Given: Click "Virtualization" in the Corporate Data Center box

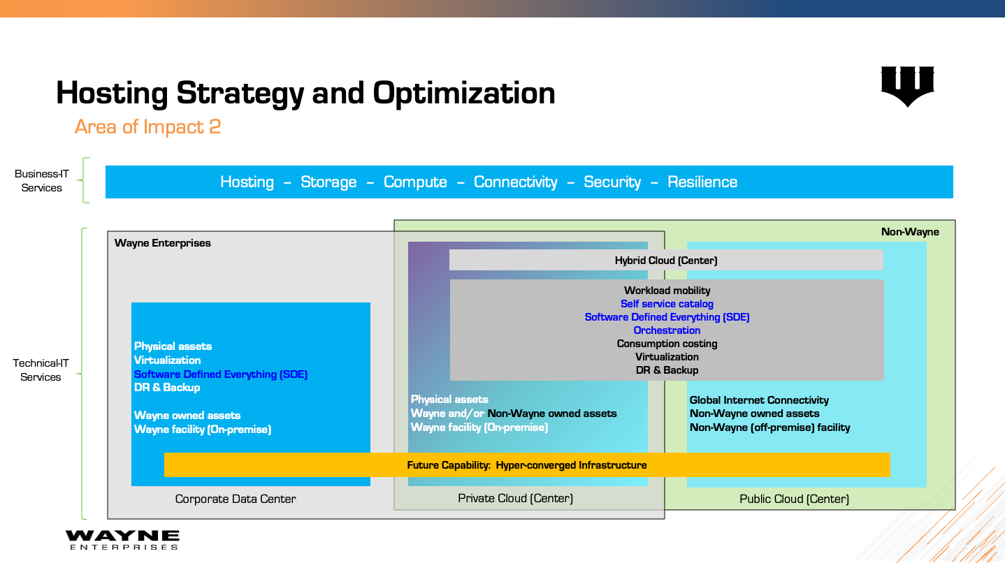Looking at the screenshot, I should coord(167,360).
